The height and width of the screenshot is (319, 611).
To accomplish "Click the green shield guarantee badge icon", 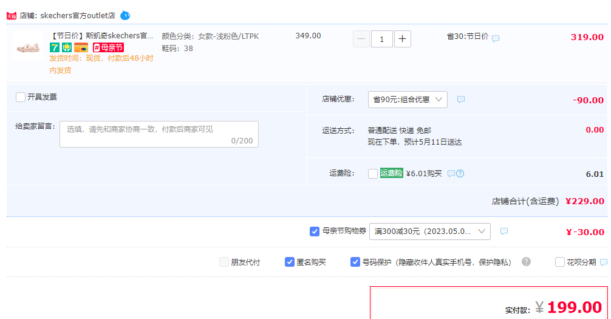I will pos(67,47).
